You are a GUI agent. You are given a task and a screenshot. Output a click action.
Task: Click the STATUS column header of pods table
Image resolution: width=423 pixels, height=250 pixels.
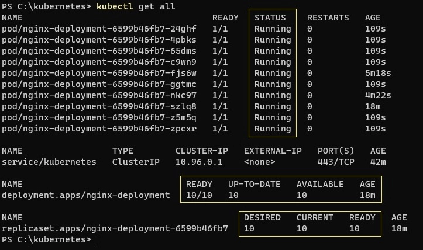click(270, 18)
